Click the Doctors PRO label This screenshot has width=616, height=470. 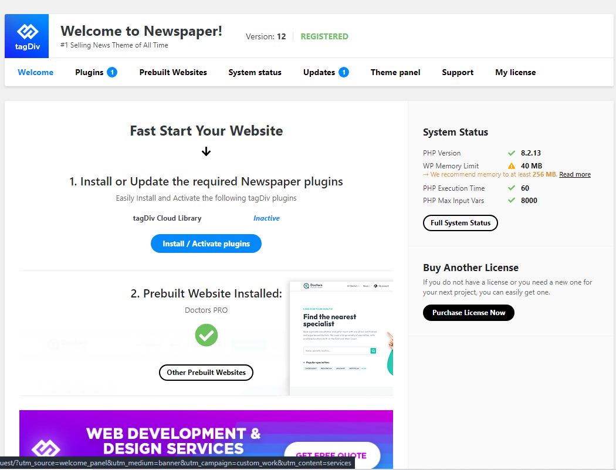(x=207, y=310)
